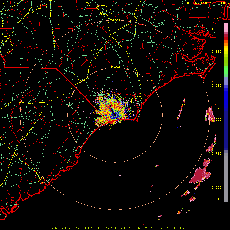Click the 0.733 color scale value
Screen dimensions: 230x230
(216, 86)
